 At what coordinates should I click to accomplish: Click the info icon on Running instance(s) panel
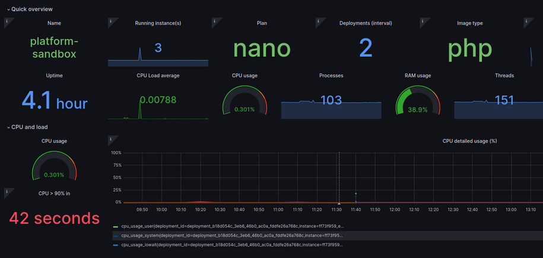click(111, 21)
